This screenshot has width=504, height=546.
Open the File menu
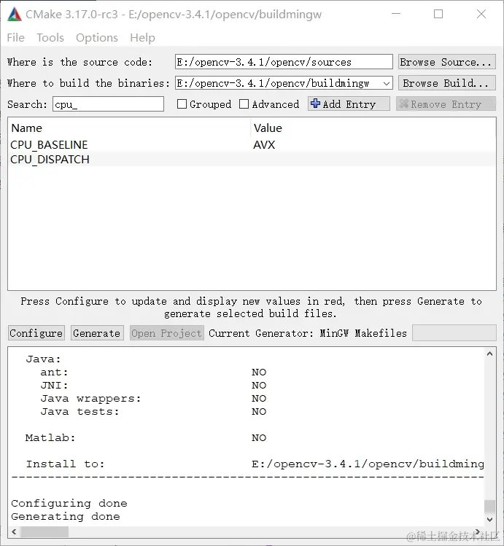15,38
